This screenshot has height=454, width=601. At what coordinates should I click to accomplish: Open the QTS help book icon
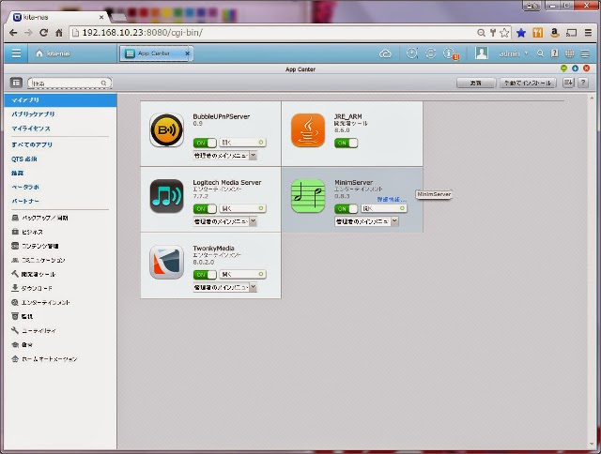point(554,53)
